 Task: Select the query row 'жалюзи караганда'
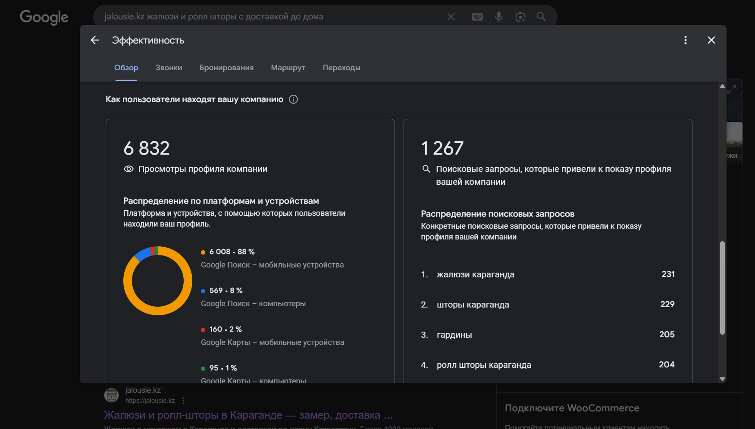[548, 274]
